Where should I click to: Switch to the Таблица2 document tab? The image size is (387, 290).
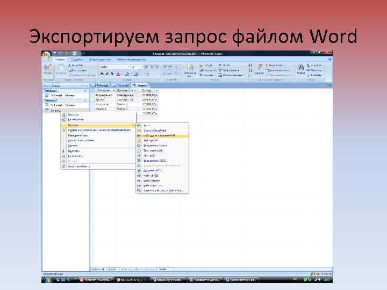(120, 85)
